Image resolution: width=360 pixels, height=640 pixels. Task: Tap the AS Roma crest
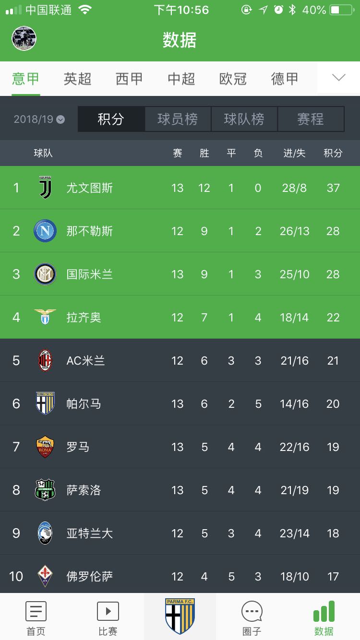pyautogui.click(x=45, y=447)
